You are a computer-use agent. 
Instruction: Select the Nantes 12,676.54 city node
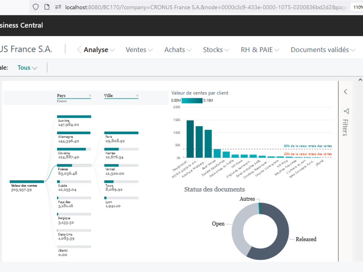point(121,153)
